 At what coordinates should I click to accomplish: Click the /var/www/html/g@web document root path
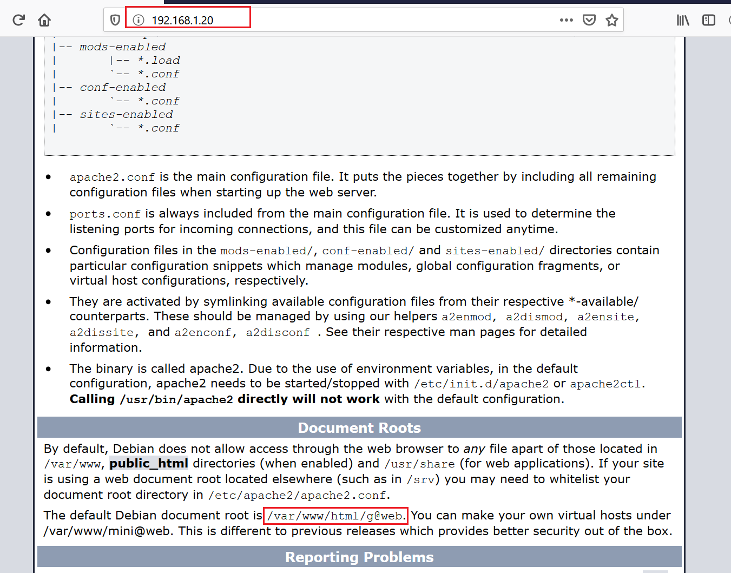(x=335, y=516)
